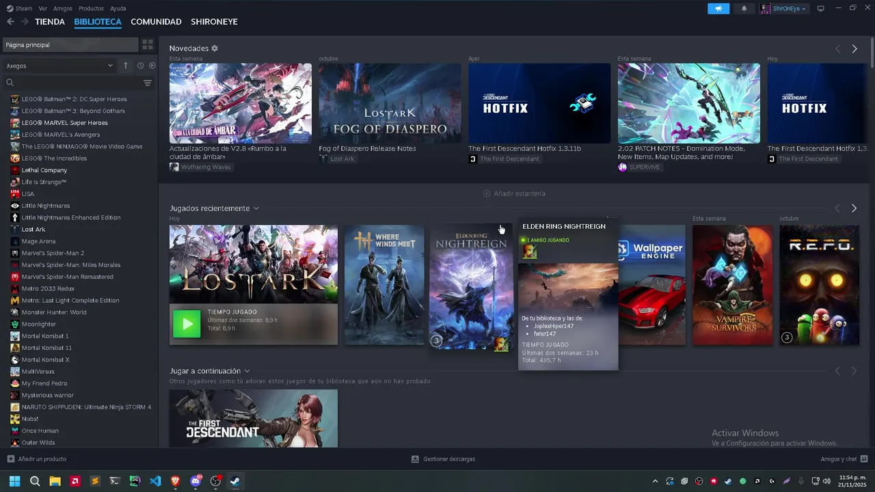Click the Lethal Company game icon
The width and height of the screenshot is (875, 492).
point(15,170)
